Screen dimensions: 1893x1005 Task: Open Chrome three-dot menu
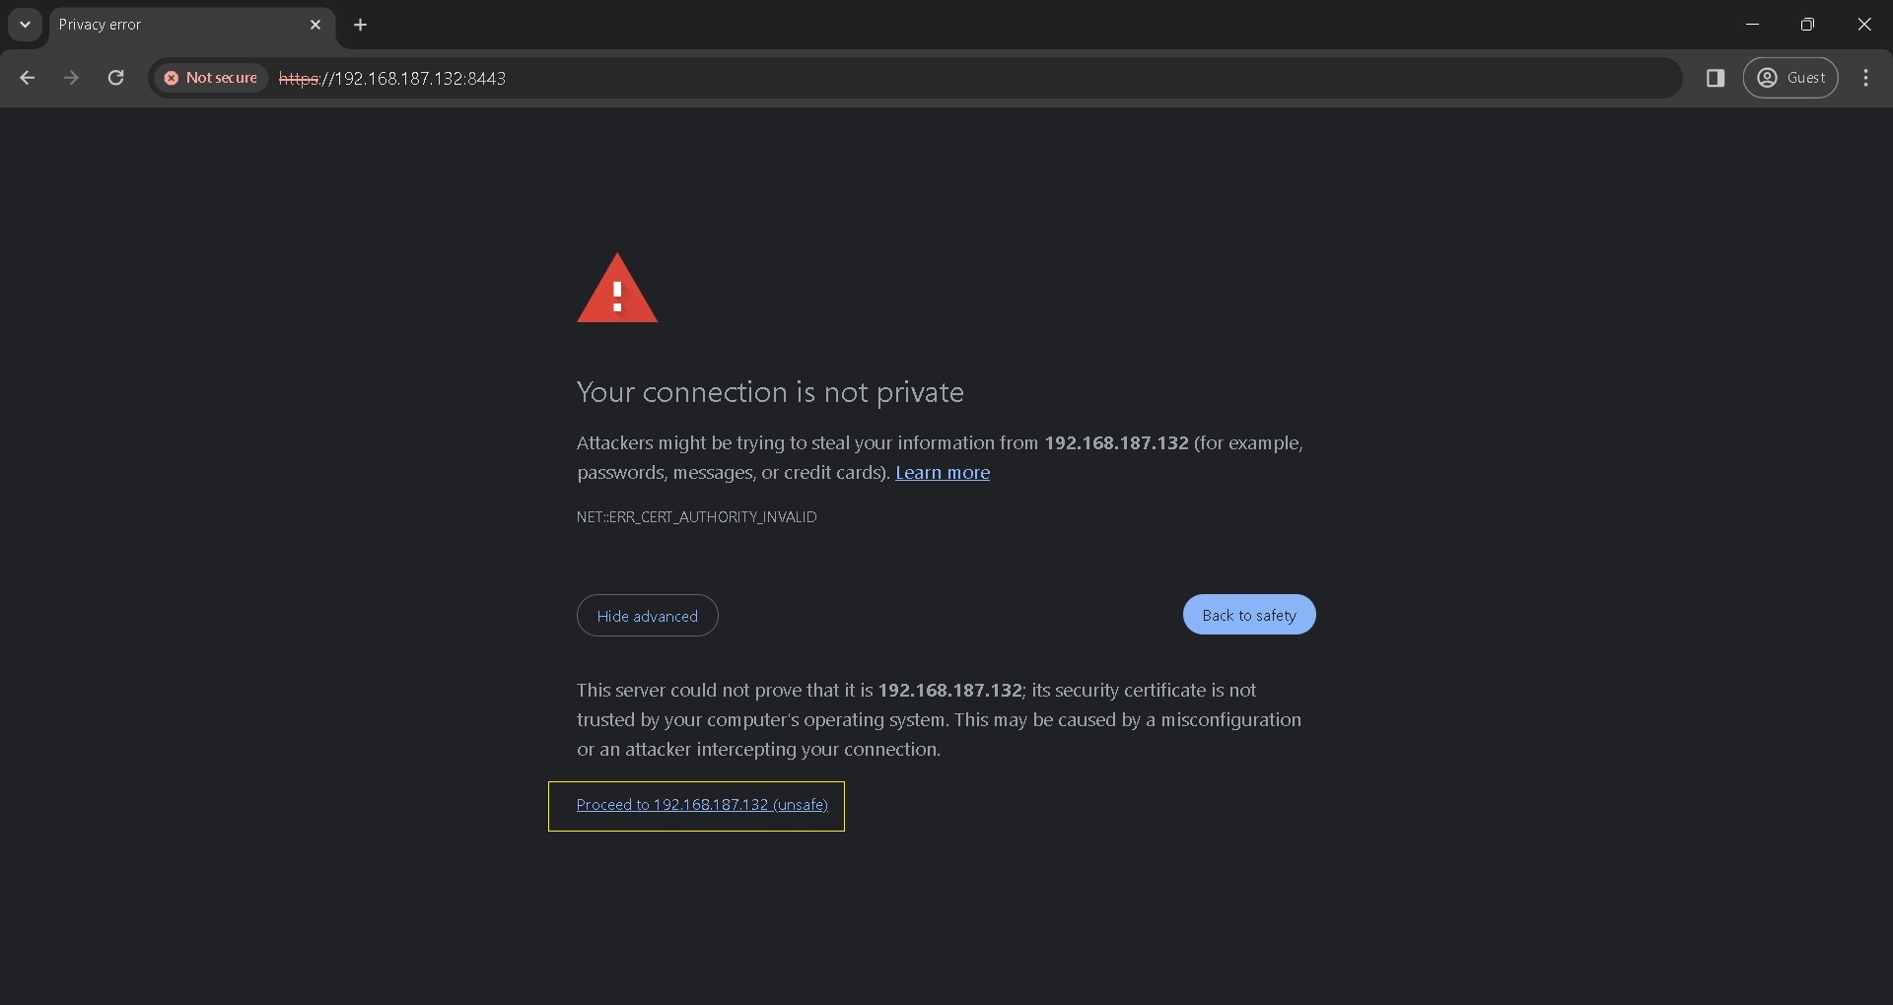pyautogui.click(x=1865, y=78)
